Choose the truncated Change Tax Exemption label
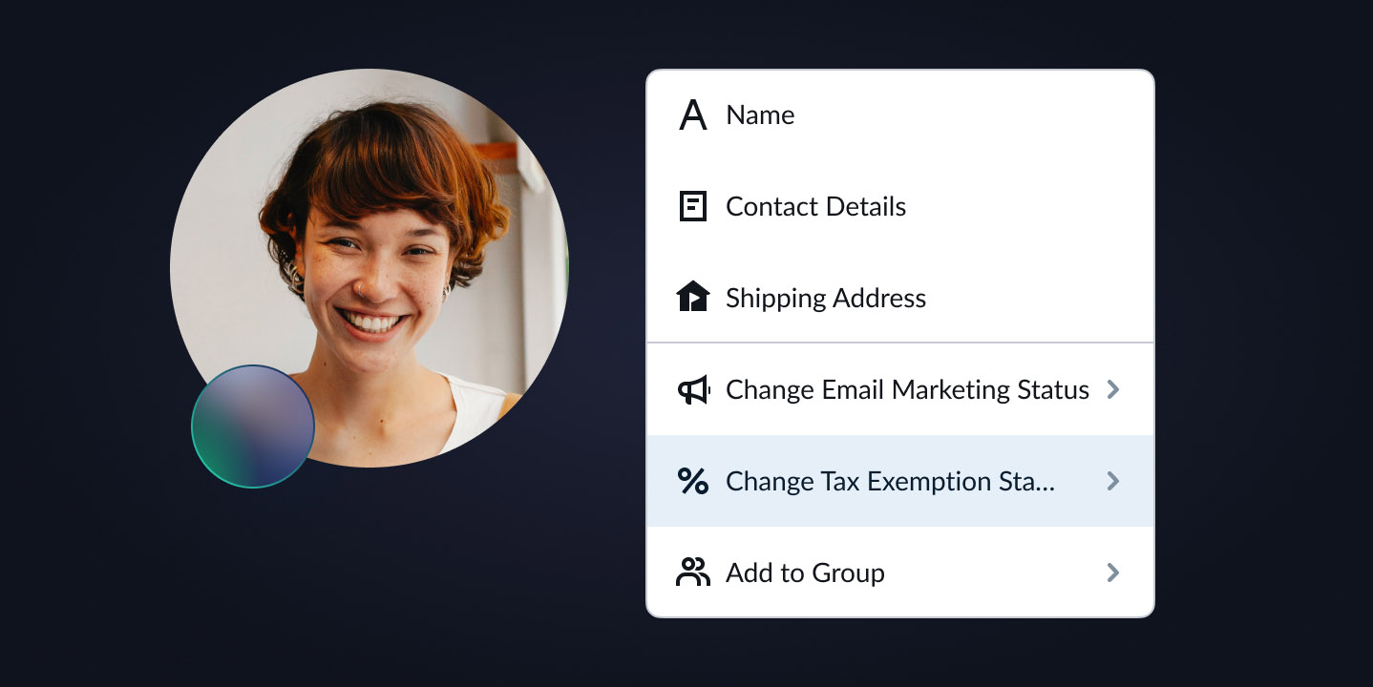Viewport: 1373px width, 687px height. coord(890,482)
